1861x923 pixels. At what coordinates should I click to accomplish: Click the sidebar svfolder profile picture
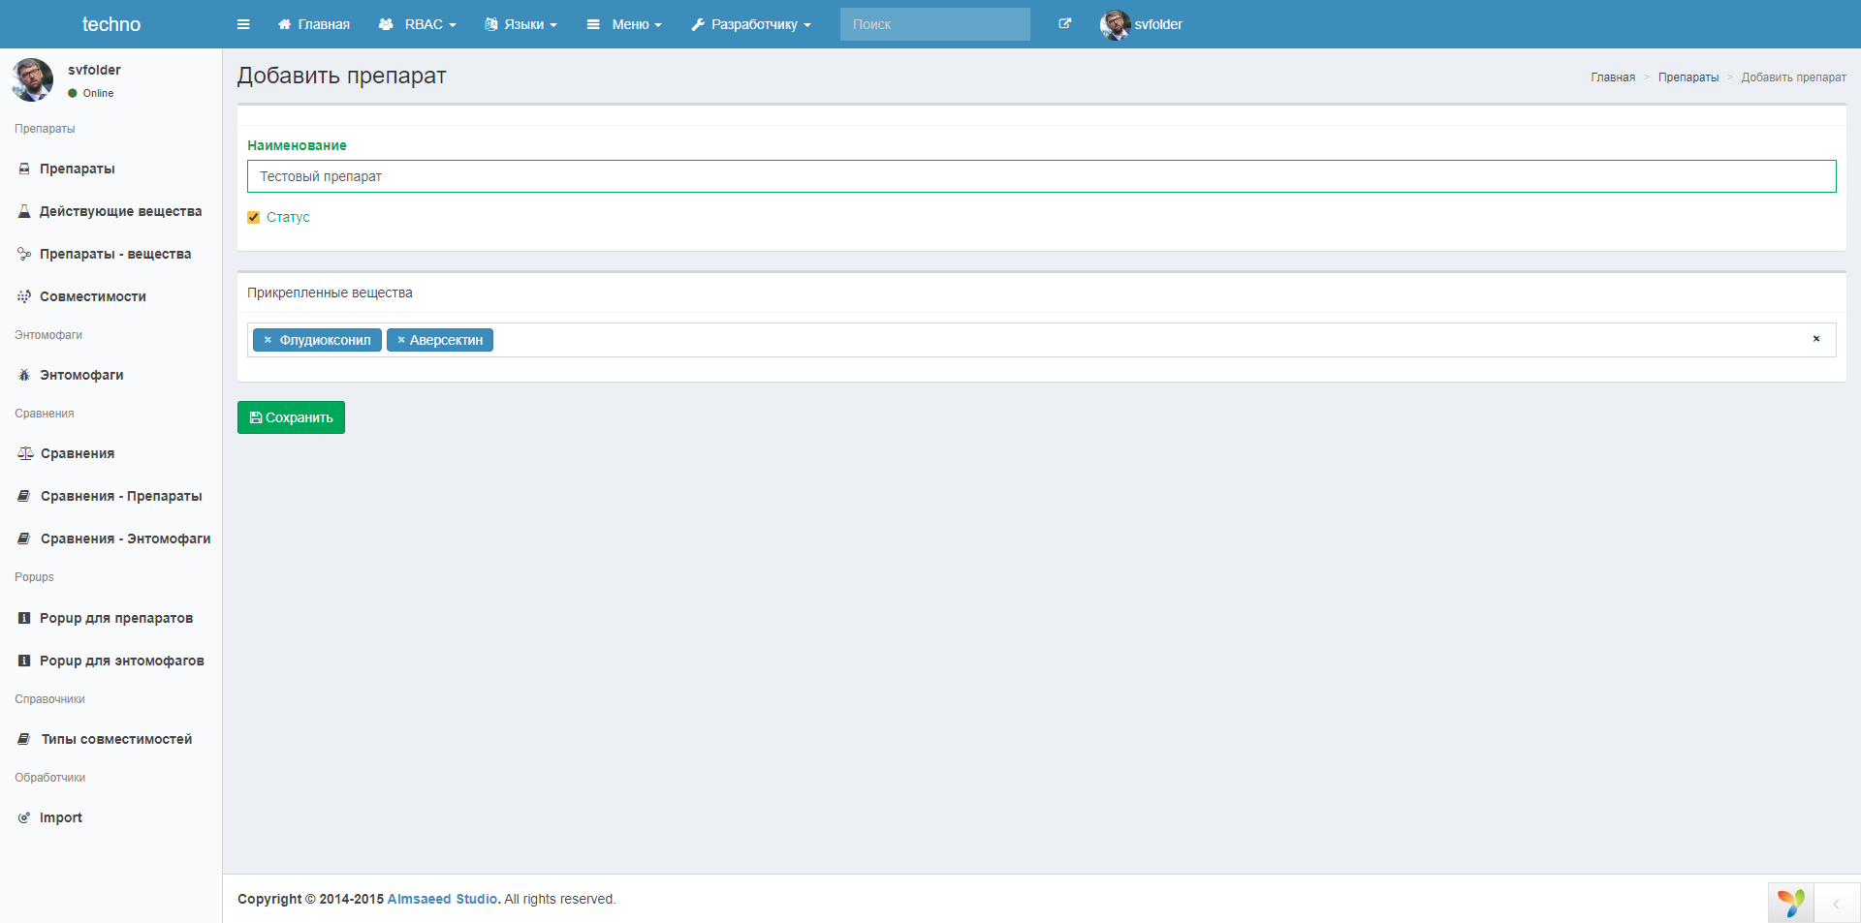[33, 79]
